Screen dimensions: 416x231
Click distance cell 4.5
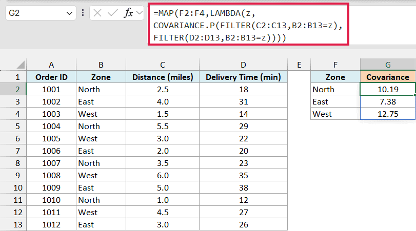click(x=163, y=212)
